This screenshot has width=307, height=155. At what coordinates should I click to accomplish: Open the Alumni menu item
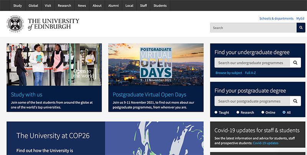pyautogui.click(x=114, y=5)
